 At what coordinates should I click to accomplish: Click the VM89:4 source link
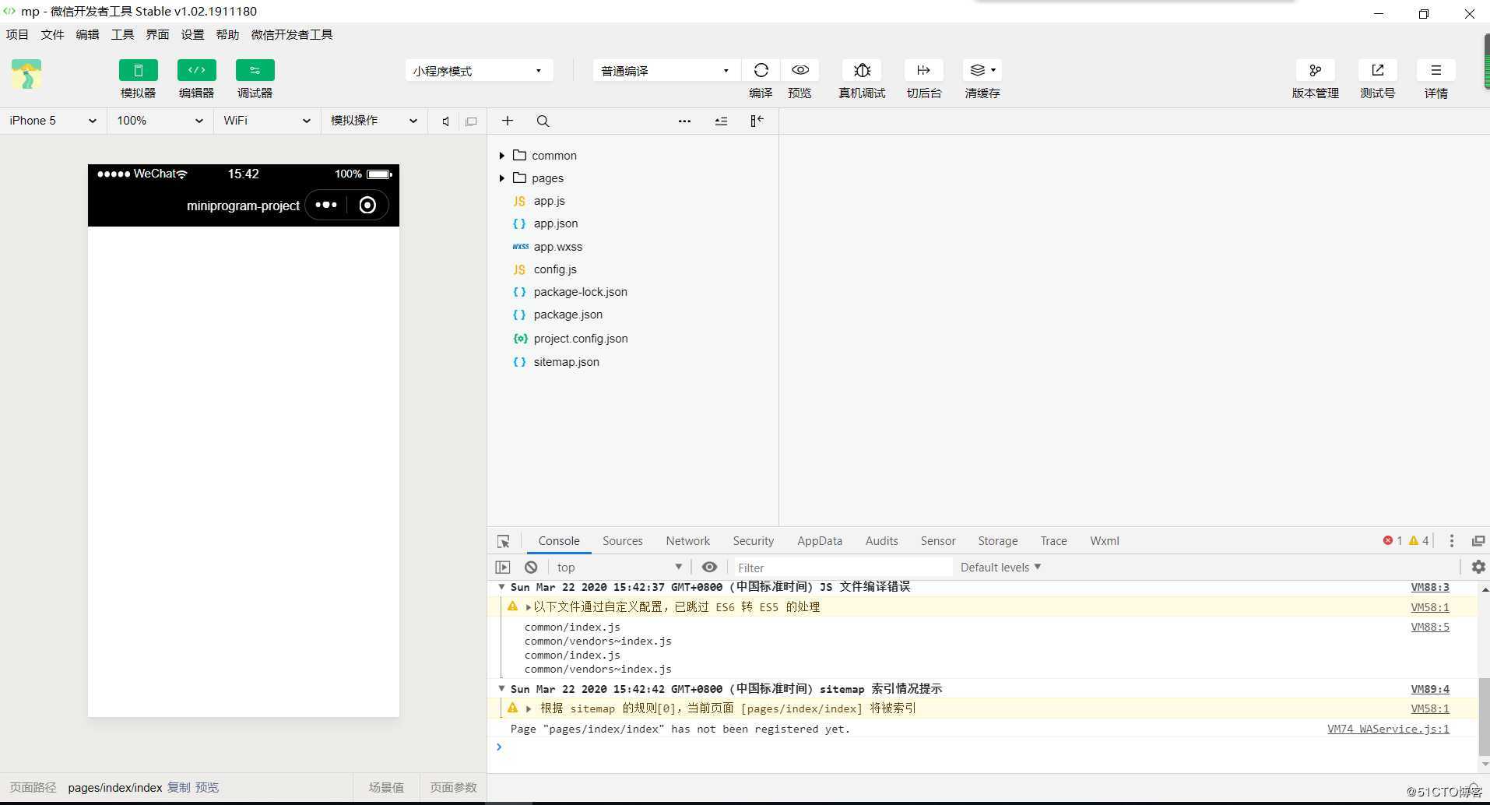[x=1430, y=689]
